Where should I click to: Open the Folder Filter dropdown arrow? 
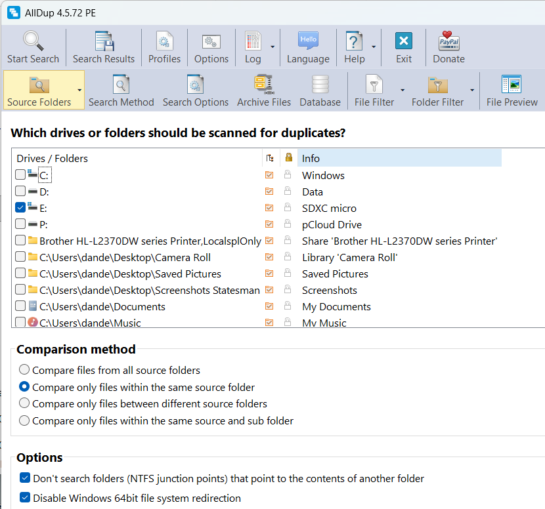[x=471, y=91]
